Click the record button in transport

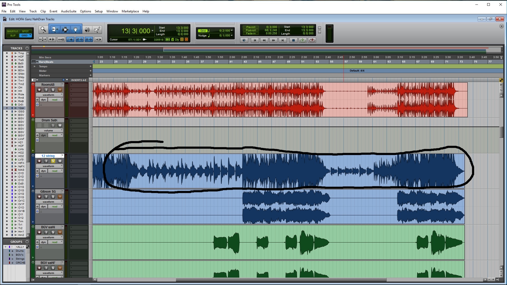click(312, 40)
